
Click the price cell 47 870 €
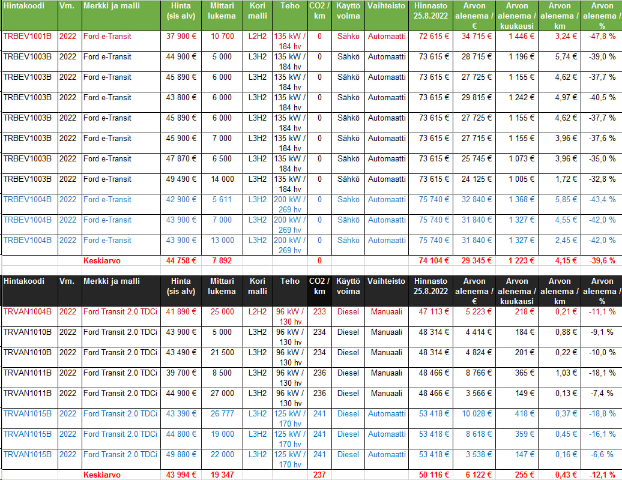pyautogui.click(x=181, y=163)
